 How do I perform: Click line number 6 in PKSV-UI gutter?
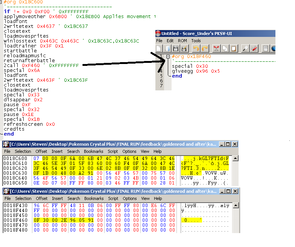pyautogui.click(x=161, y=81)
